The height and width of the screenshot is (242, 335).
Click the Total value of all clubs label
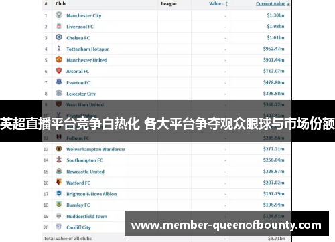[68, 239]
